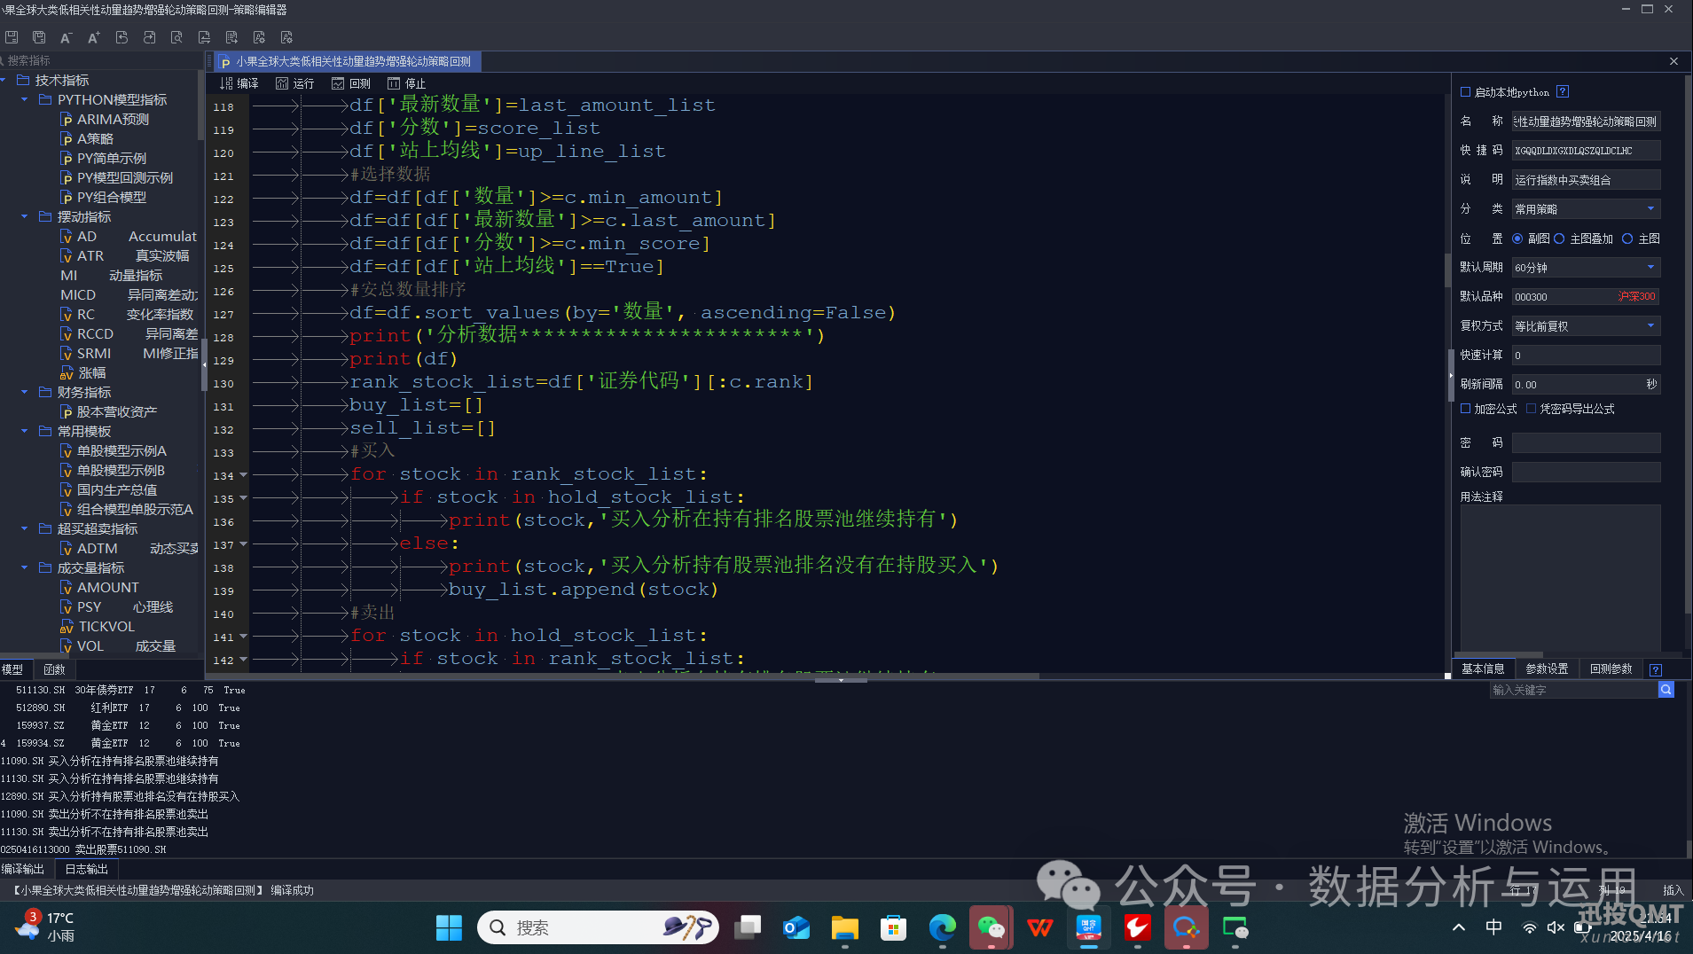Click the 运行 run button

click(295, 83)
